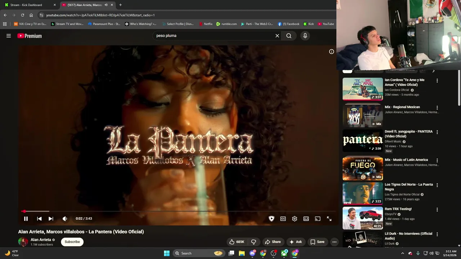Play Los Tigres Del Norte La Puerta Negra

coord(363,193)
